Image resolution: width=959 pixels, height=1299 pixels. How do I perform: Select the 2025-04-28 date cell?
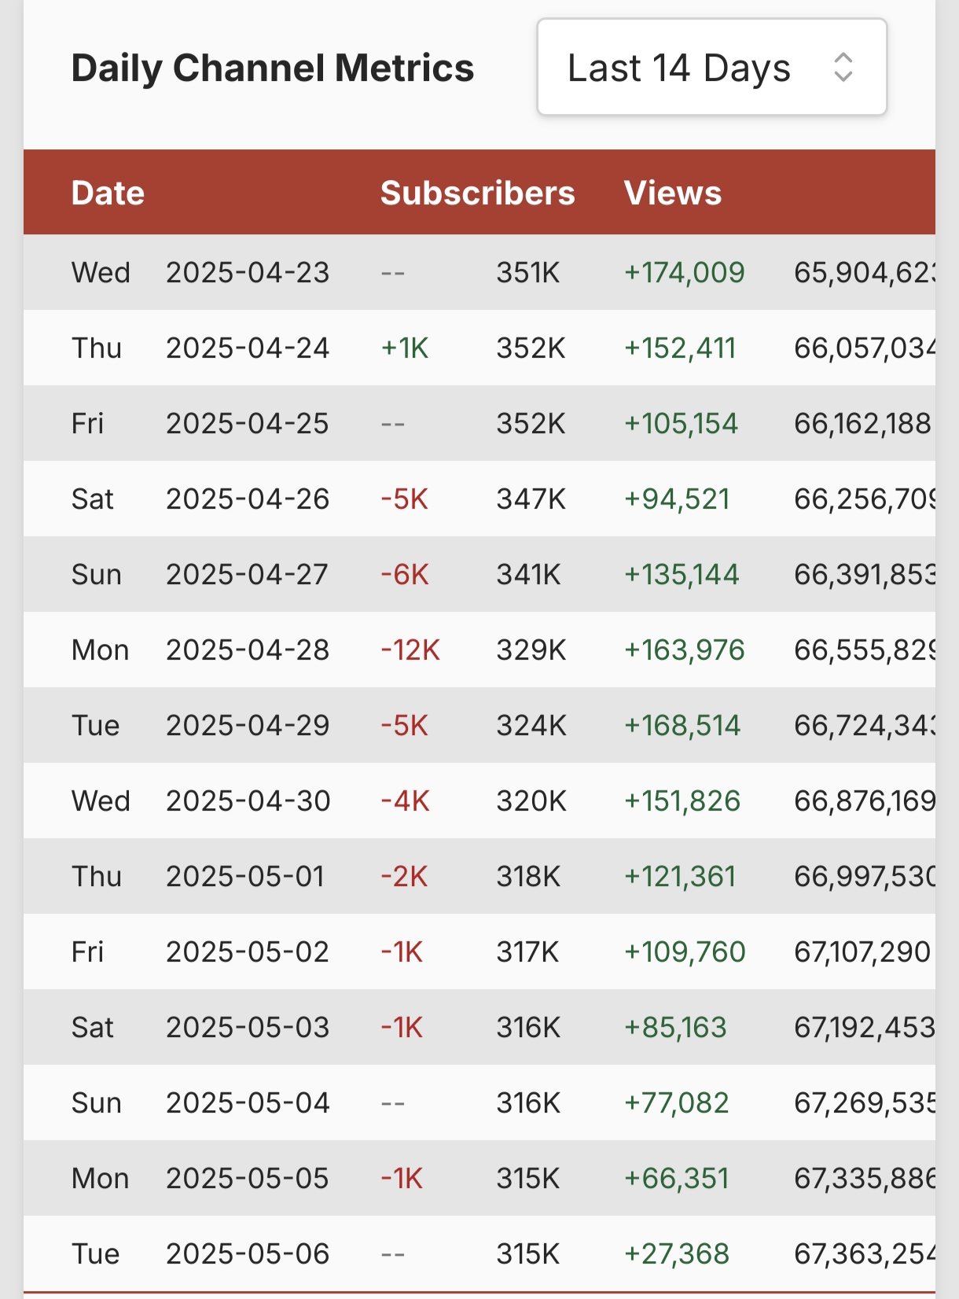[x=248, y=650]
